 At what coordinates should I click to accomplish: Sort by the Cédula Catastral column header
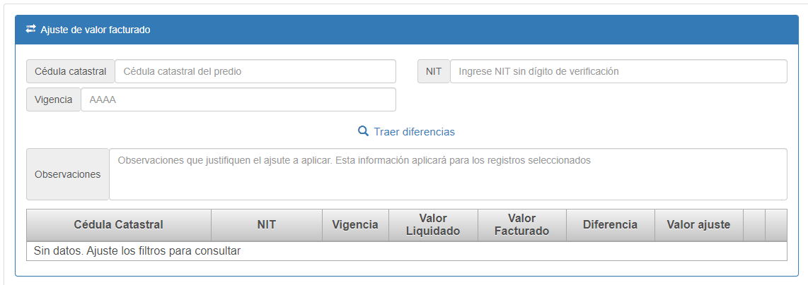(119, 225)
